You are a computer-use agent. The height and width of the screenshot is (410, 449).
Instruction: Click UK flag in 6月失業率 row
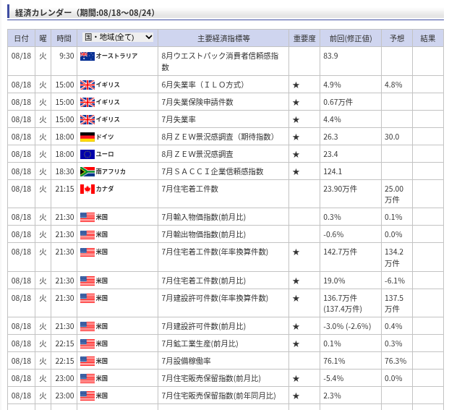[x=87, y=85]
